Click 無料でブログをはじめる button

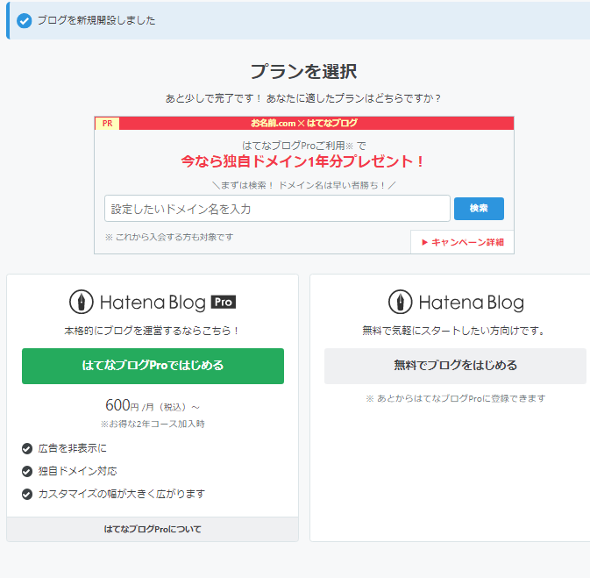pos(455,366)
